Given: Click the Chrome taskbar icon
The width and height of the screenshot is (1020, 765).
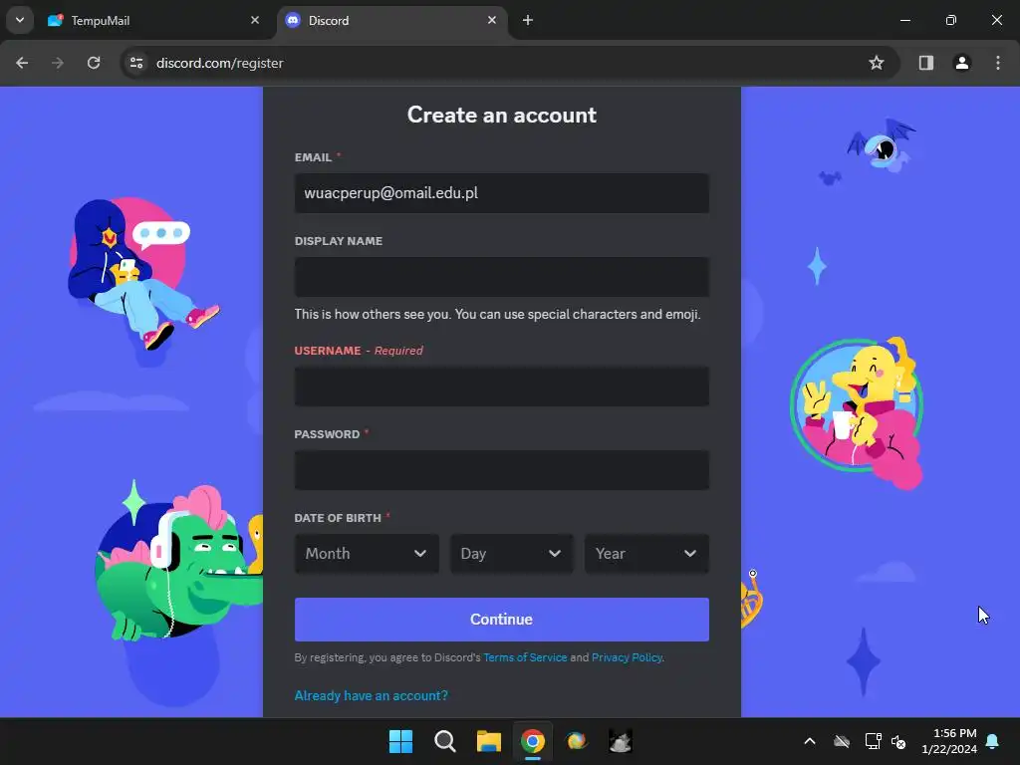Looking at the screenshot, I should (532, 741).
